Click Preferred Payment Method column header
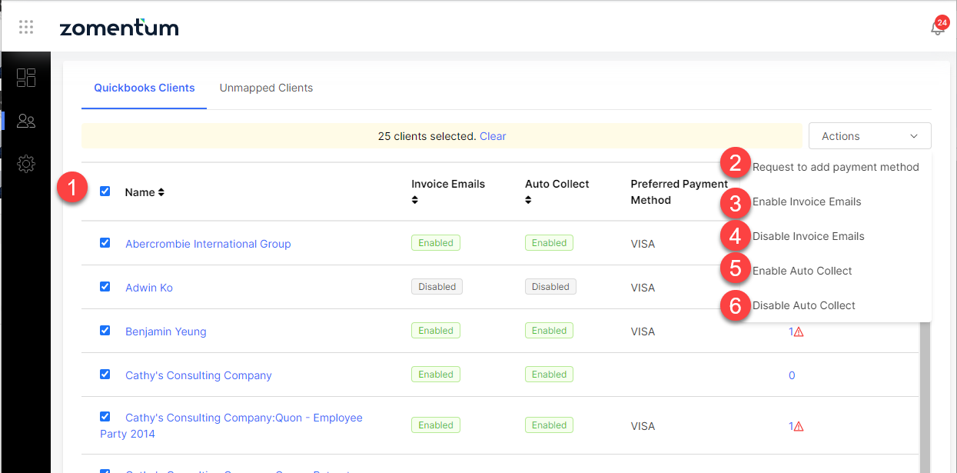Screen dimensions: 957x473 [x=679, y=192]
